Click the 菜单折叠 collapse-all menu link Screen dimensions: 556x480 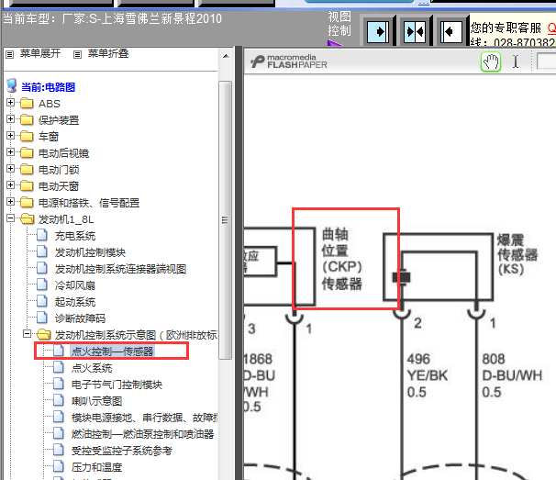point(107,53)
